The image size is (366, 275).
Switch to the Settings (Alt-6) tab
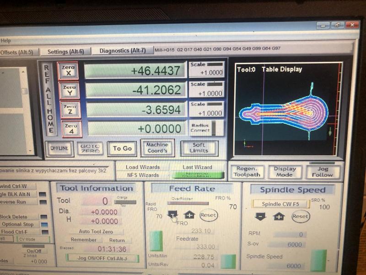pos(65,52)
